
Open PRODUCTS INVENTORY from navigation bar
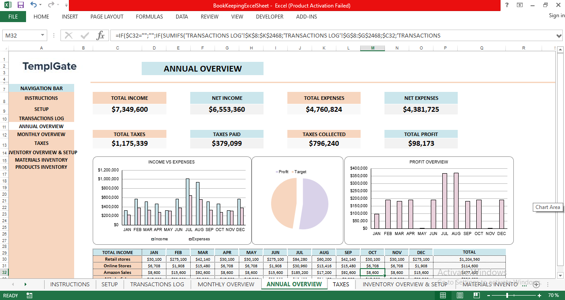click(41, 167)
